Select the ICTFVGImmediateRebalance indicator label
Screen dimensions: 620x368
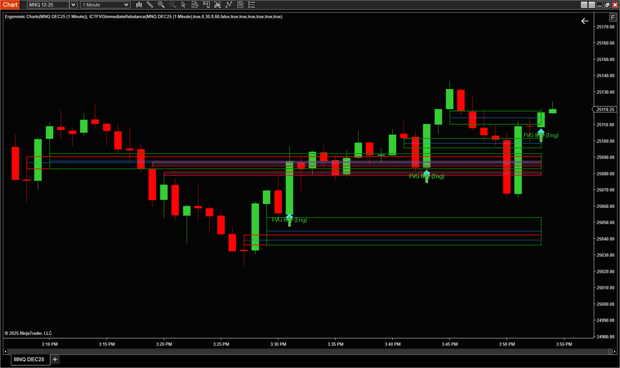[185, 17]
